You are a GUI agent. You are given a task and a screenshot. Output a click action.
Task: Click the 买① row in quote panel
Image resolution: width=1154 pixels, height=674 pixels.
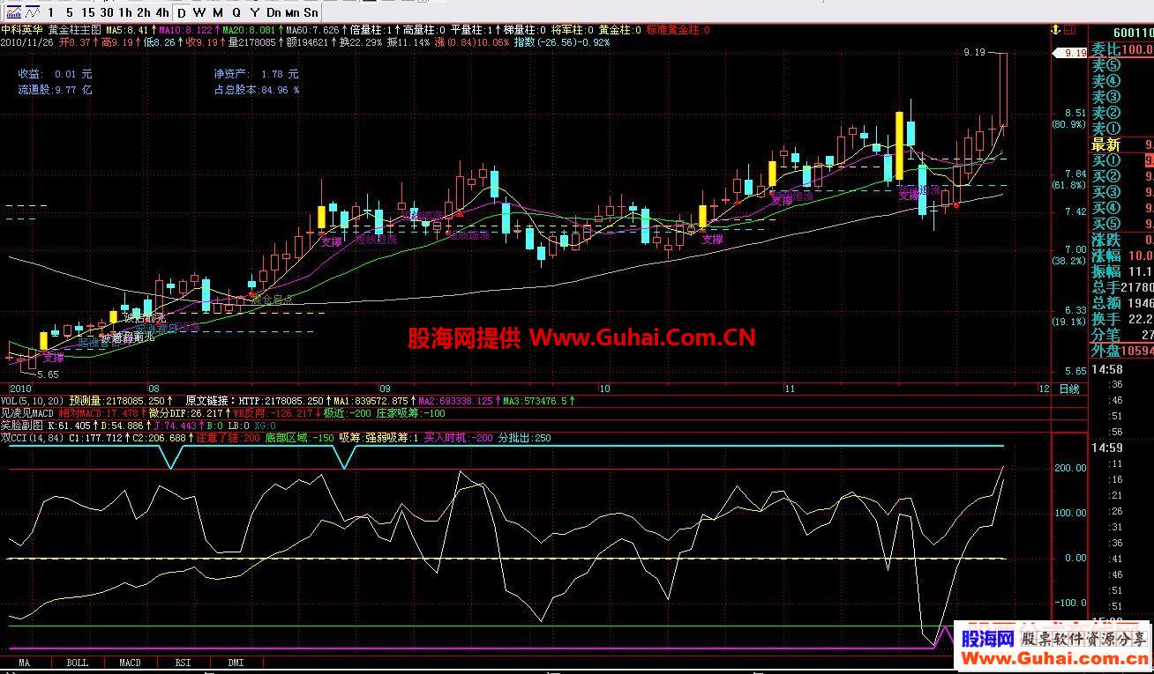(x=1122, y=161)
